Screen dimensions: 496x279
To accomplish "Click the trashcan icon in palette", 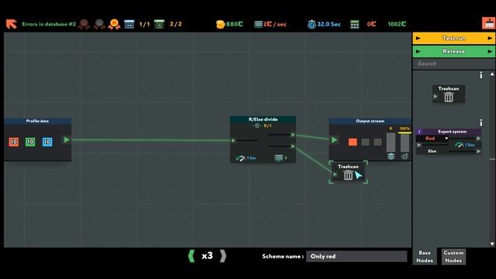I will tap(449, 97).
